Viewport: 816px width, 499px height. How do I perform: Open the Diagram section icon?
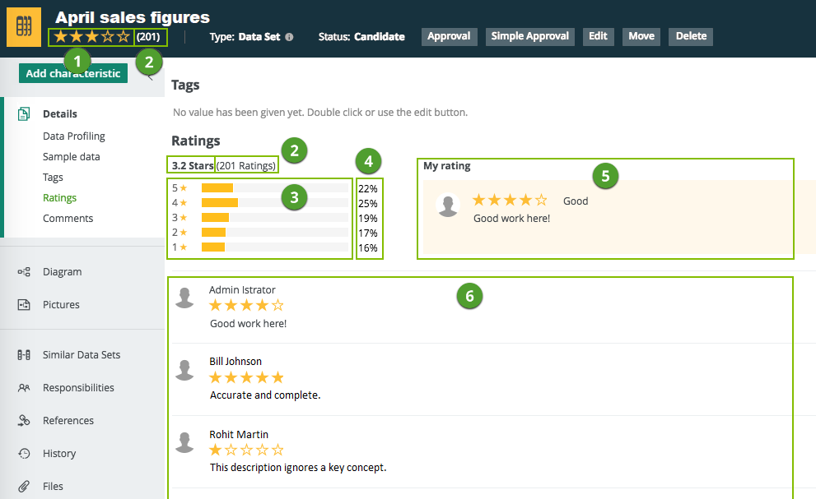(x=24, y=272)
